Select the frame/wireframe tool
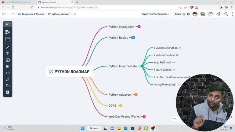This screenshot has height=132, width=235. [x=8, y=40]
